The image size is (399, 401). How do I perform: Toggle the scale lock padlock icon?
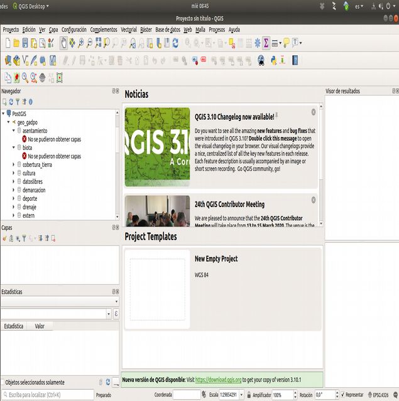(x=249, y=395)
